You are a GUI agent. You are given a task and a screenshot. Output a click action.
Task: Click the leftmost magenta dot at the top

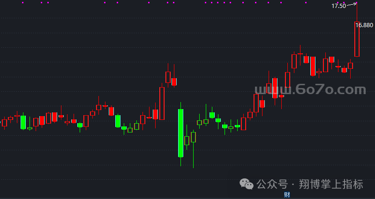coord(23,3)
